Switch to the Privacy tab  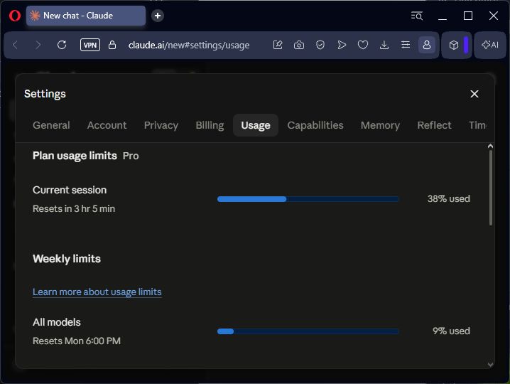coord(161,125)
